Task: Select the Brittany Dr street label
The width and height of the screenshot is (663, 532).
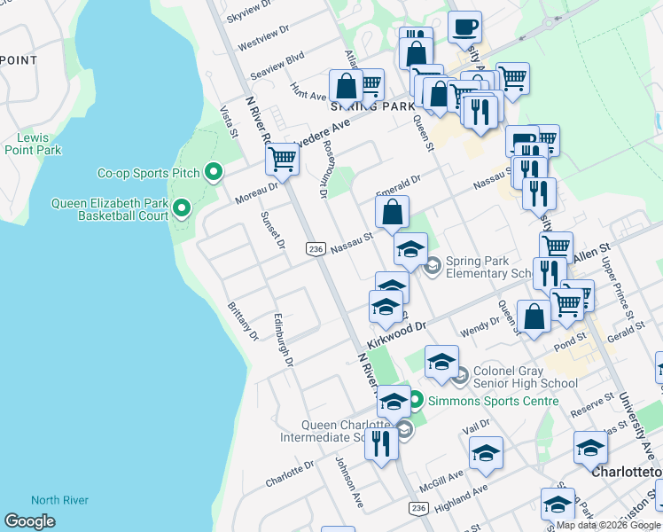Action: (243, 321)
